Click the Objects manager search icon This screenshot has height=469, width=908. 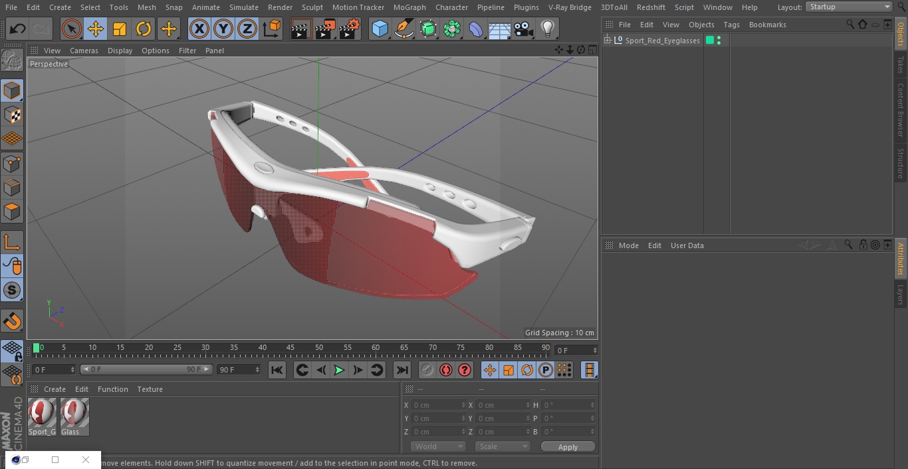pos(850,25)
